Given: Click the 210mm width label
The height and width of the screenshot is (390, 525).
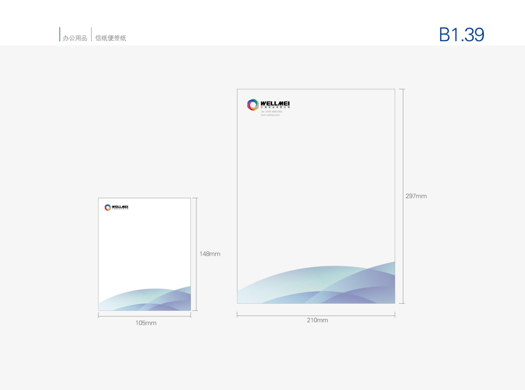Looking at the screenshot, I should [317, 320].
